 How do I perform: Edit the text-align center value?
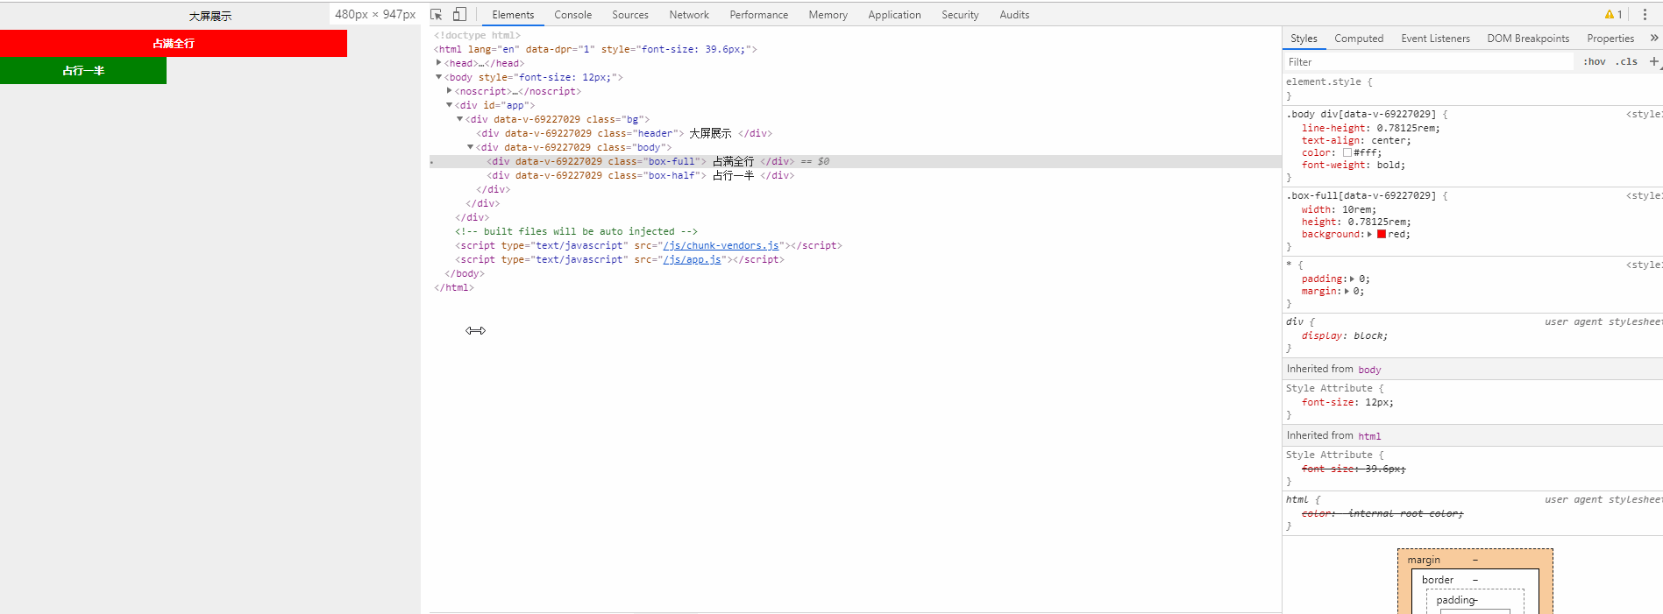click(x=1388, y=141)
